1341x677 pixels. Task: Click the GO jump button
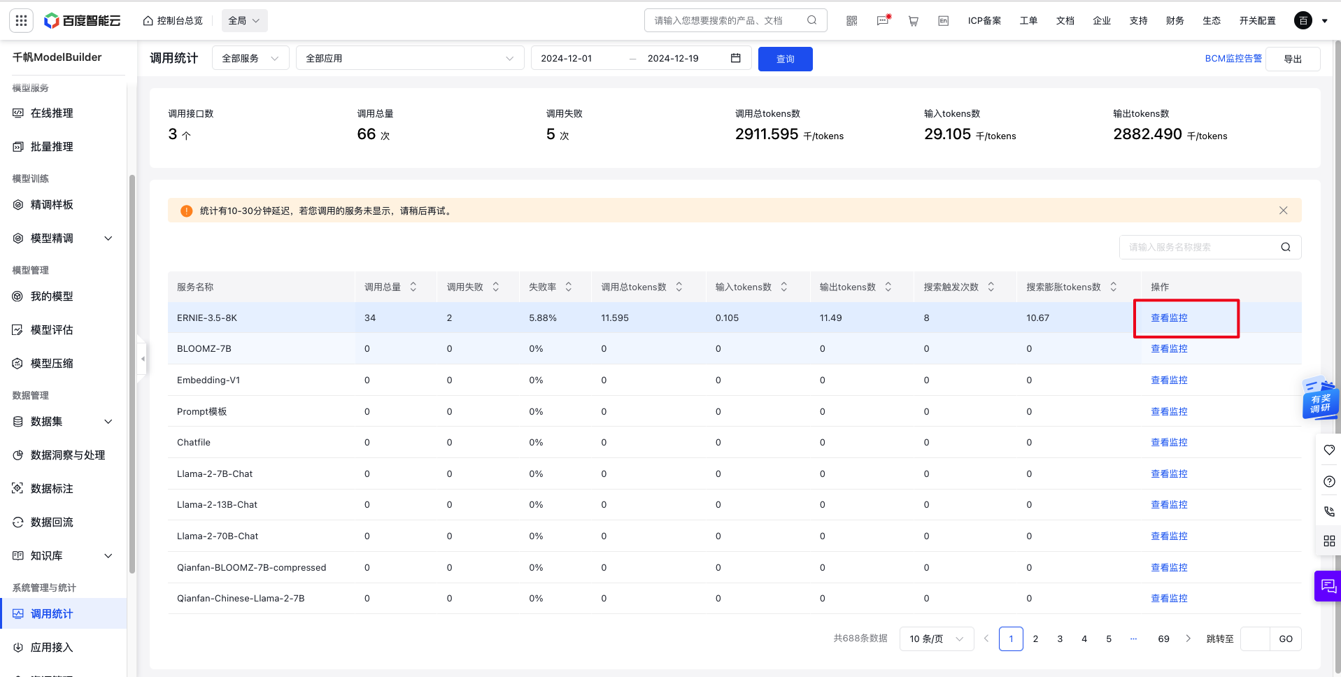(x=1286, y=639)
